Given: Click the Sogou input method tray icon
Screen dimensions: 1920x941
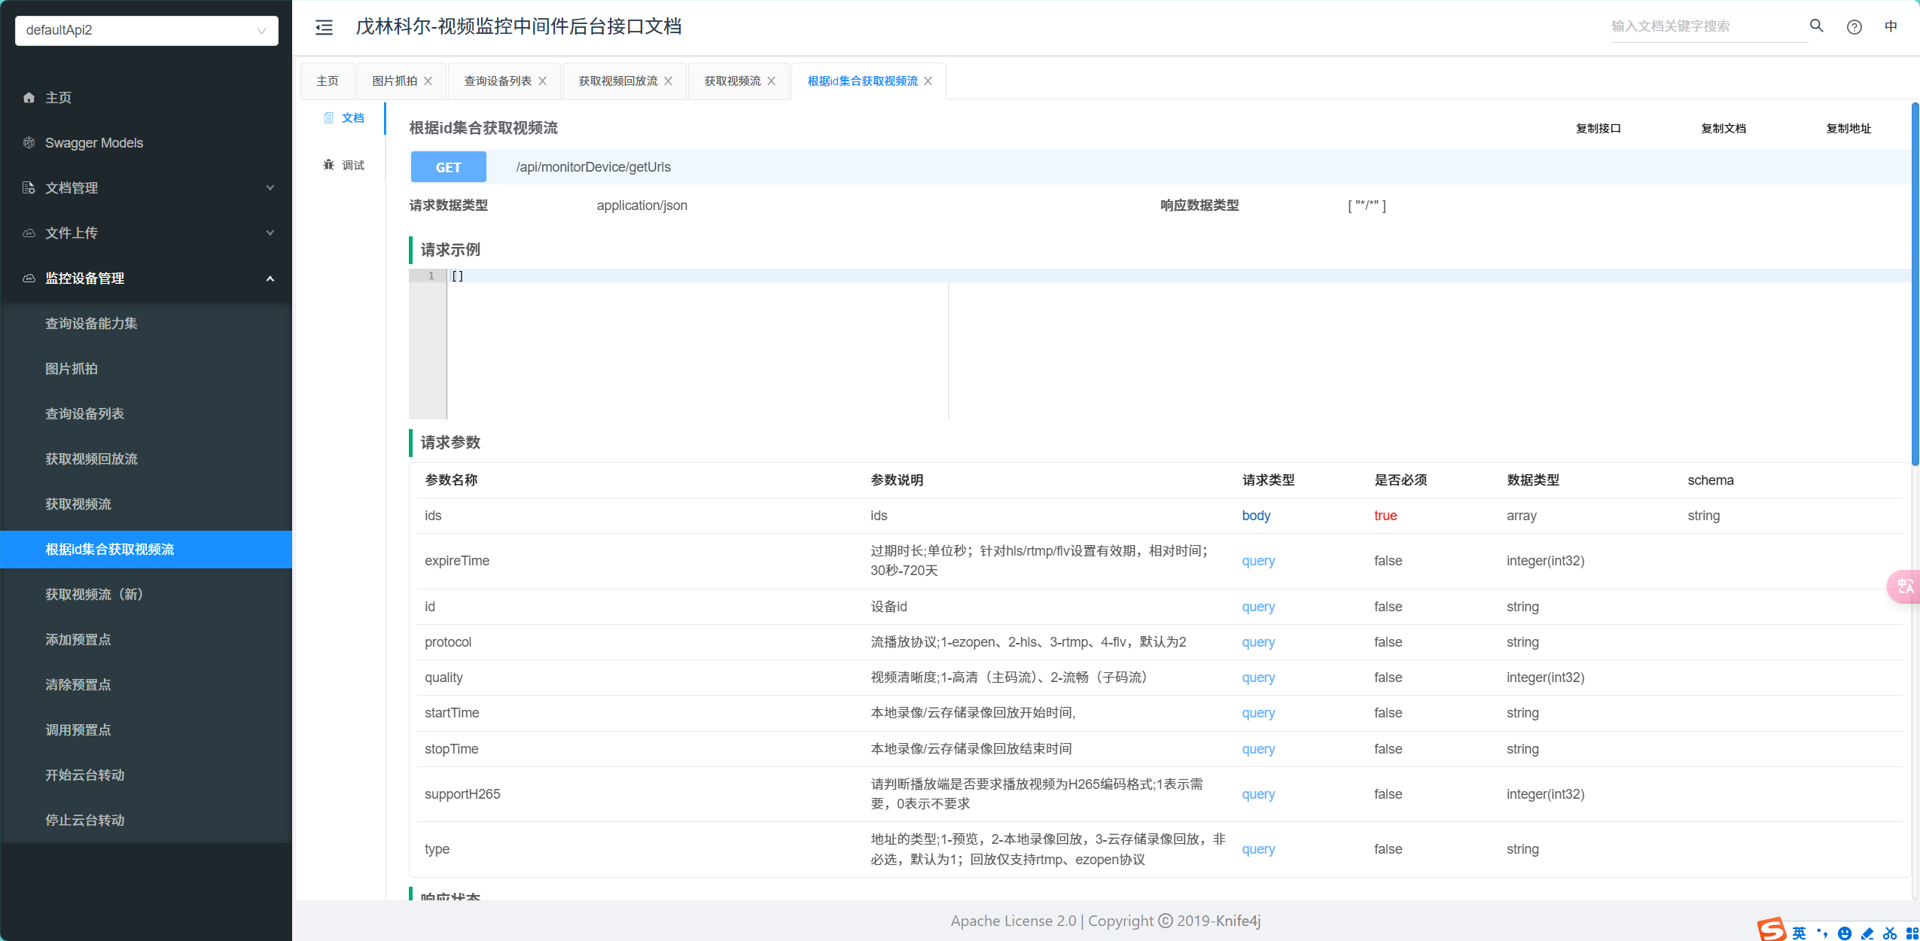Looking at the screenshot, I should coord(1771,930).
